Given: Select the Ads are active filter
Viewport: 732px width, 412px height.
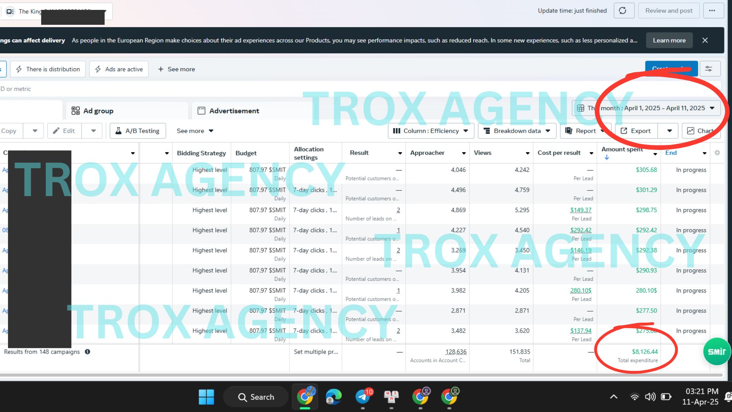Looking at the screenshot, I should coord(119,69).
